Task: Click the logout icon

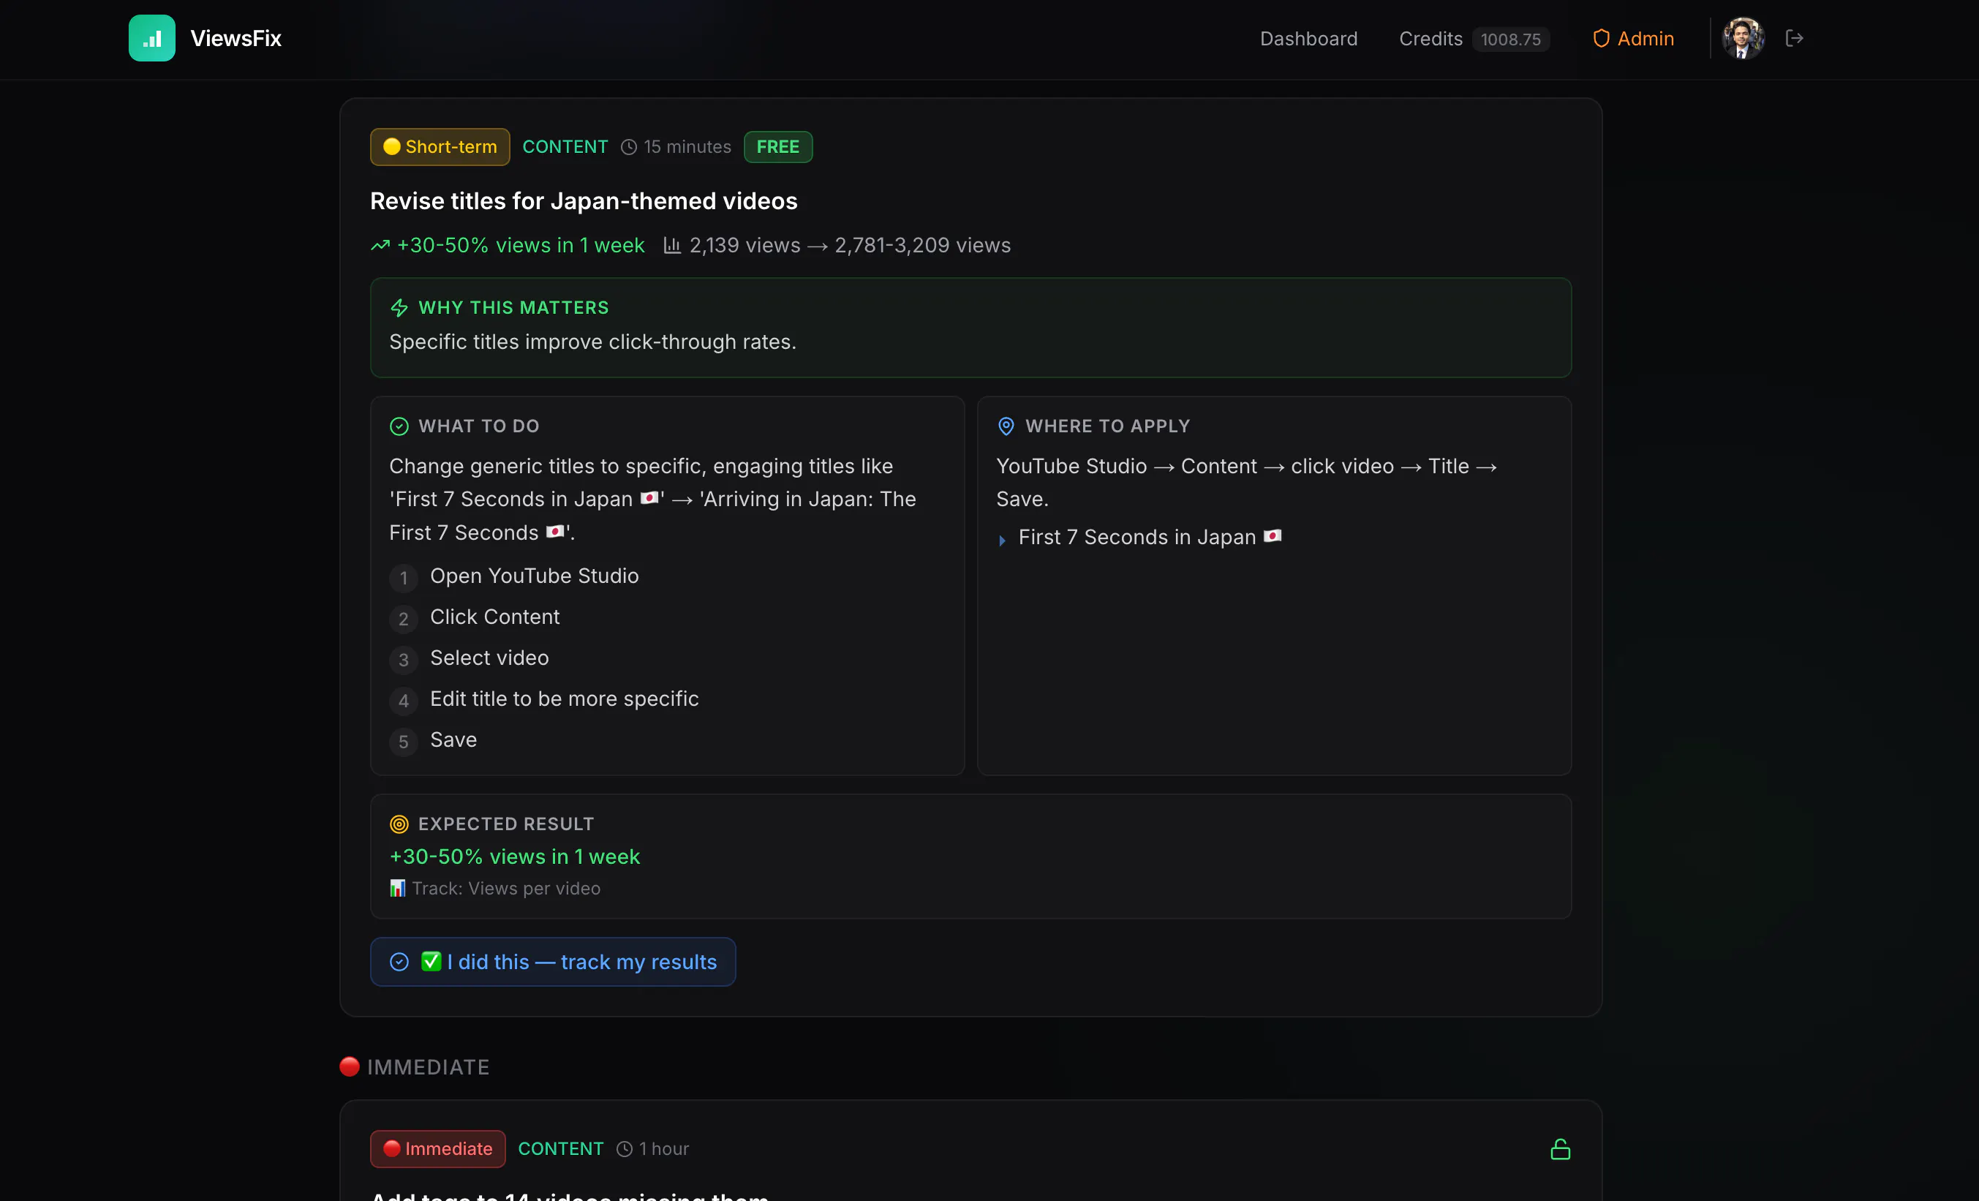Action: [1794, 38]
